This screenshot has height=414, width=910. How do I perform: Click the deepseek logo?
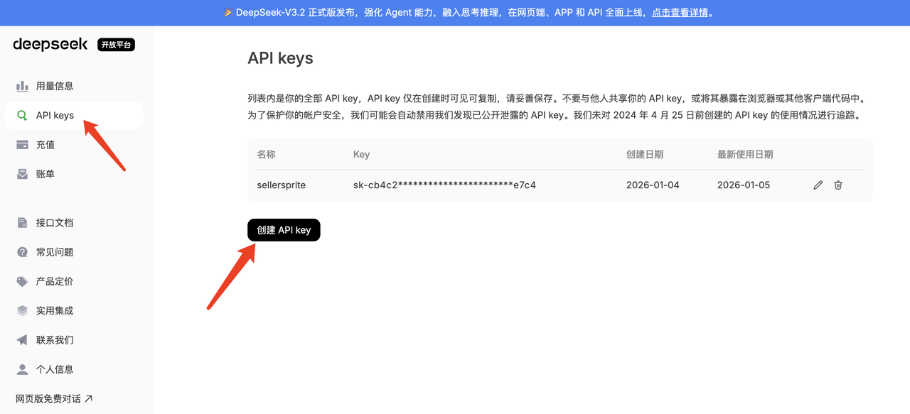[x=50, y=45]
